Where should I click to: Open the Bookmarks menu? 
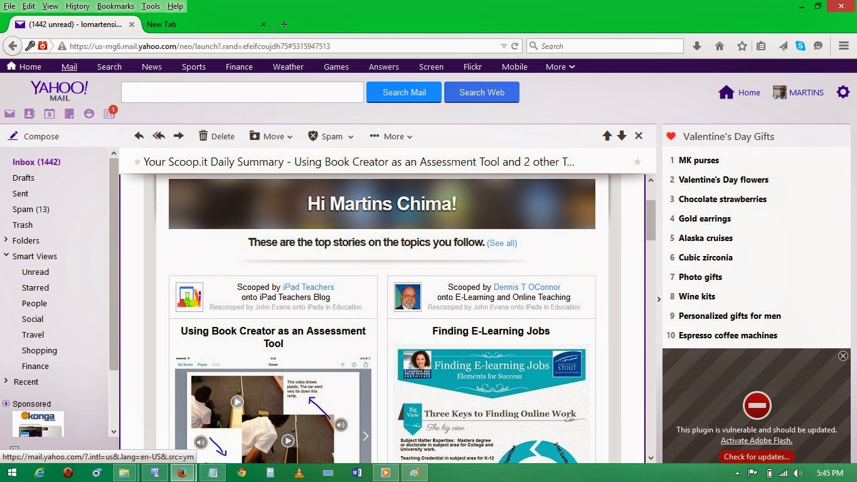click(x=115, y=6)
